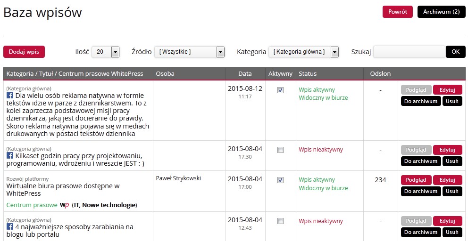Screen dimensions: 468x241
Task: Check Aktywny checkbox for 12:43 entry
Action: pos(281,221)
